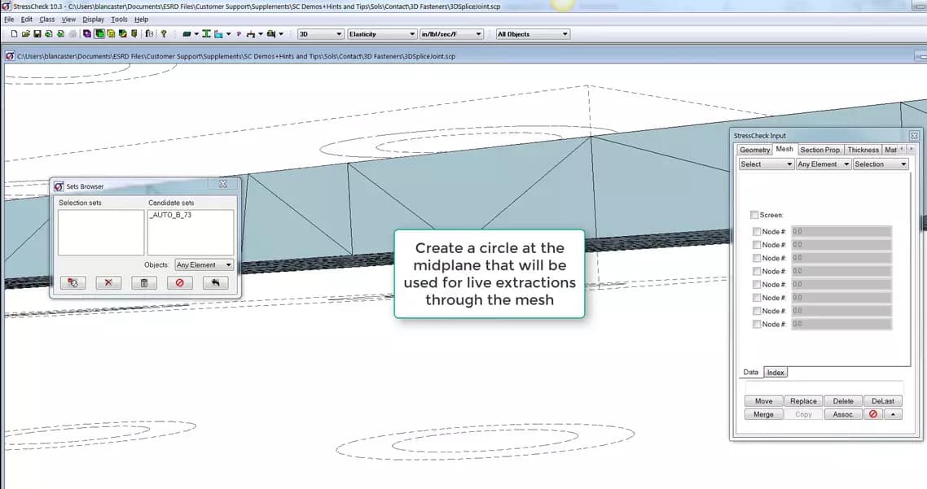Switch to the Geometry tab
This screenshot has height=489, width=927.
click(753, 149)
